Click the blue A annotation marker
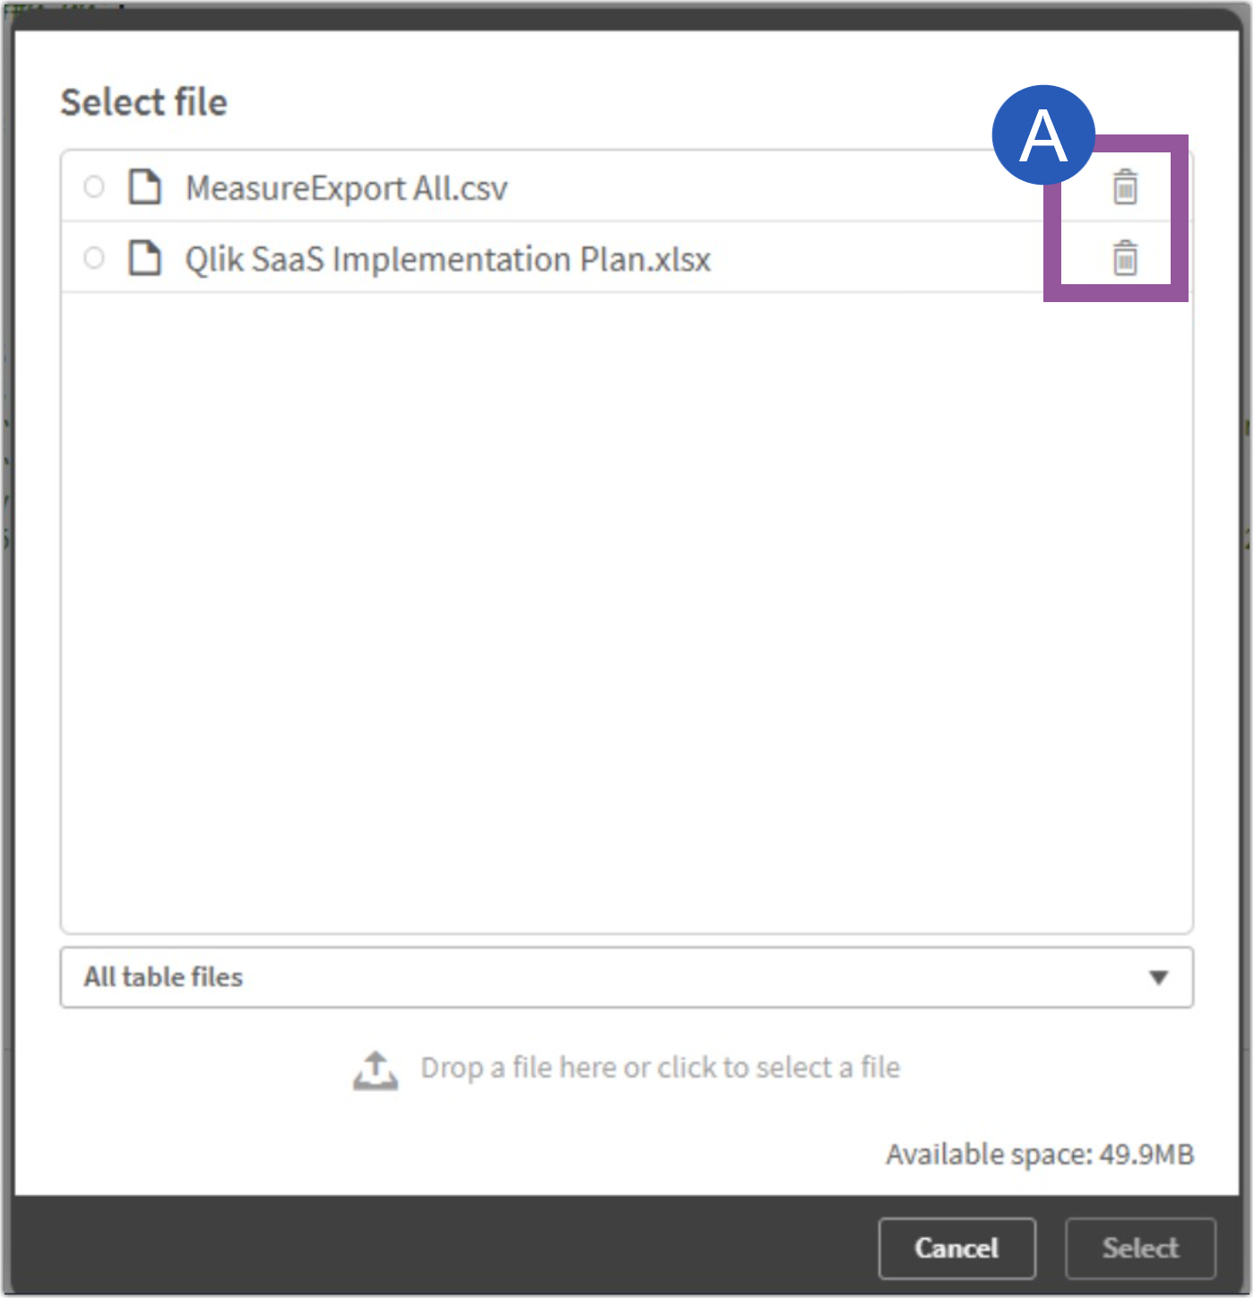 coord(1042,134)
